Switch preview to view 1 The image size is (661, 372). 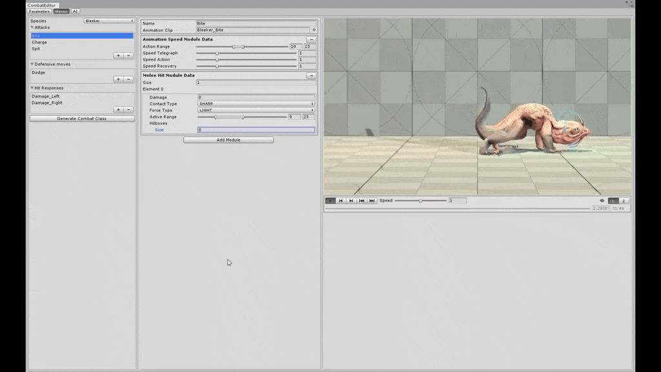coord(613,201)
